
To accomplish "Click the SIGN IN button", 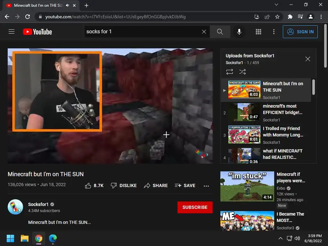I will (300, 32).
